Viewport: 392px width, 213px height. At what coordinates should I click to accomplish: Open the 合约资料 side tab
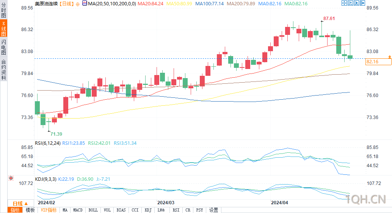pos(3,69)
